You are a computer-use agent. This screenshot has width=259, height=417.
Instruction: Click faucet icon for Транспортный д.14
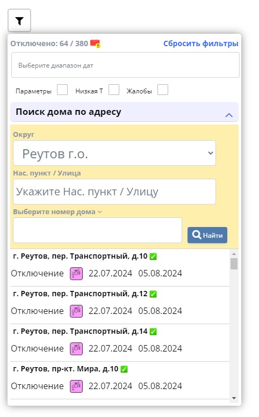click(76, 349)
